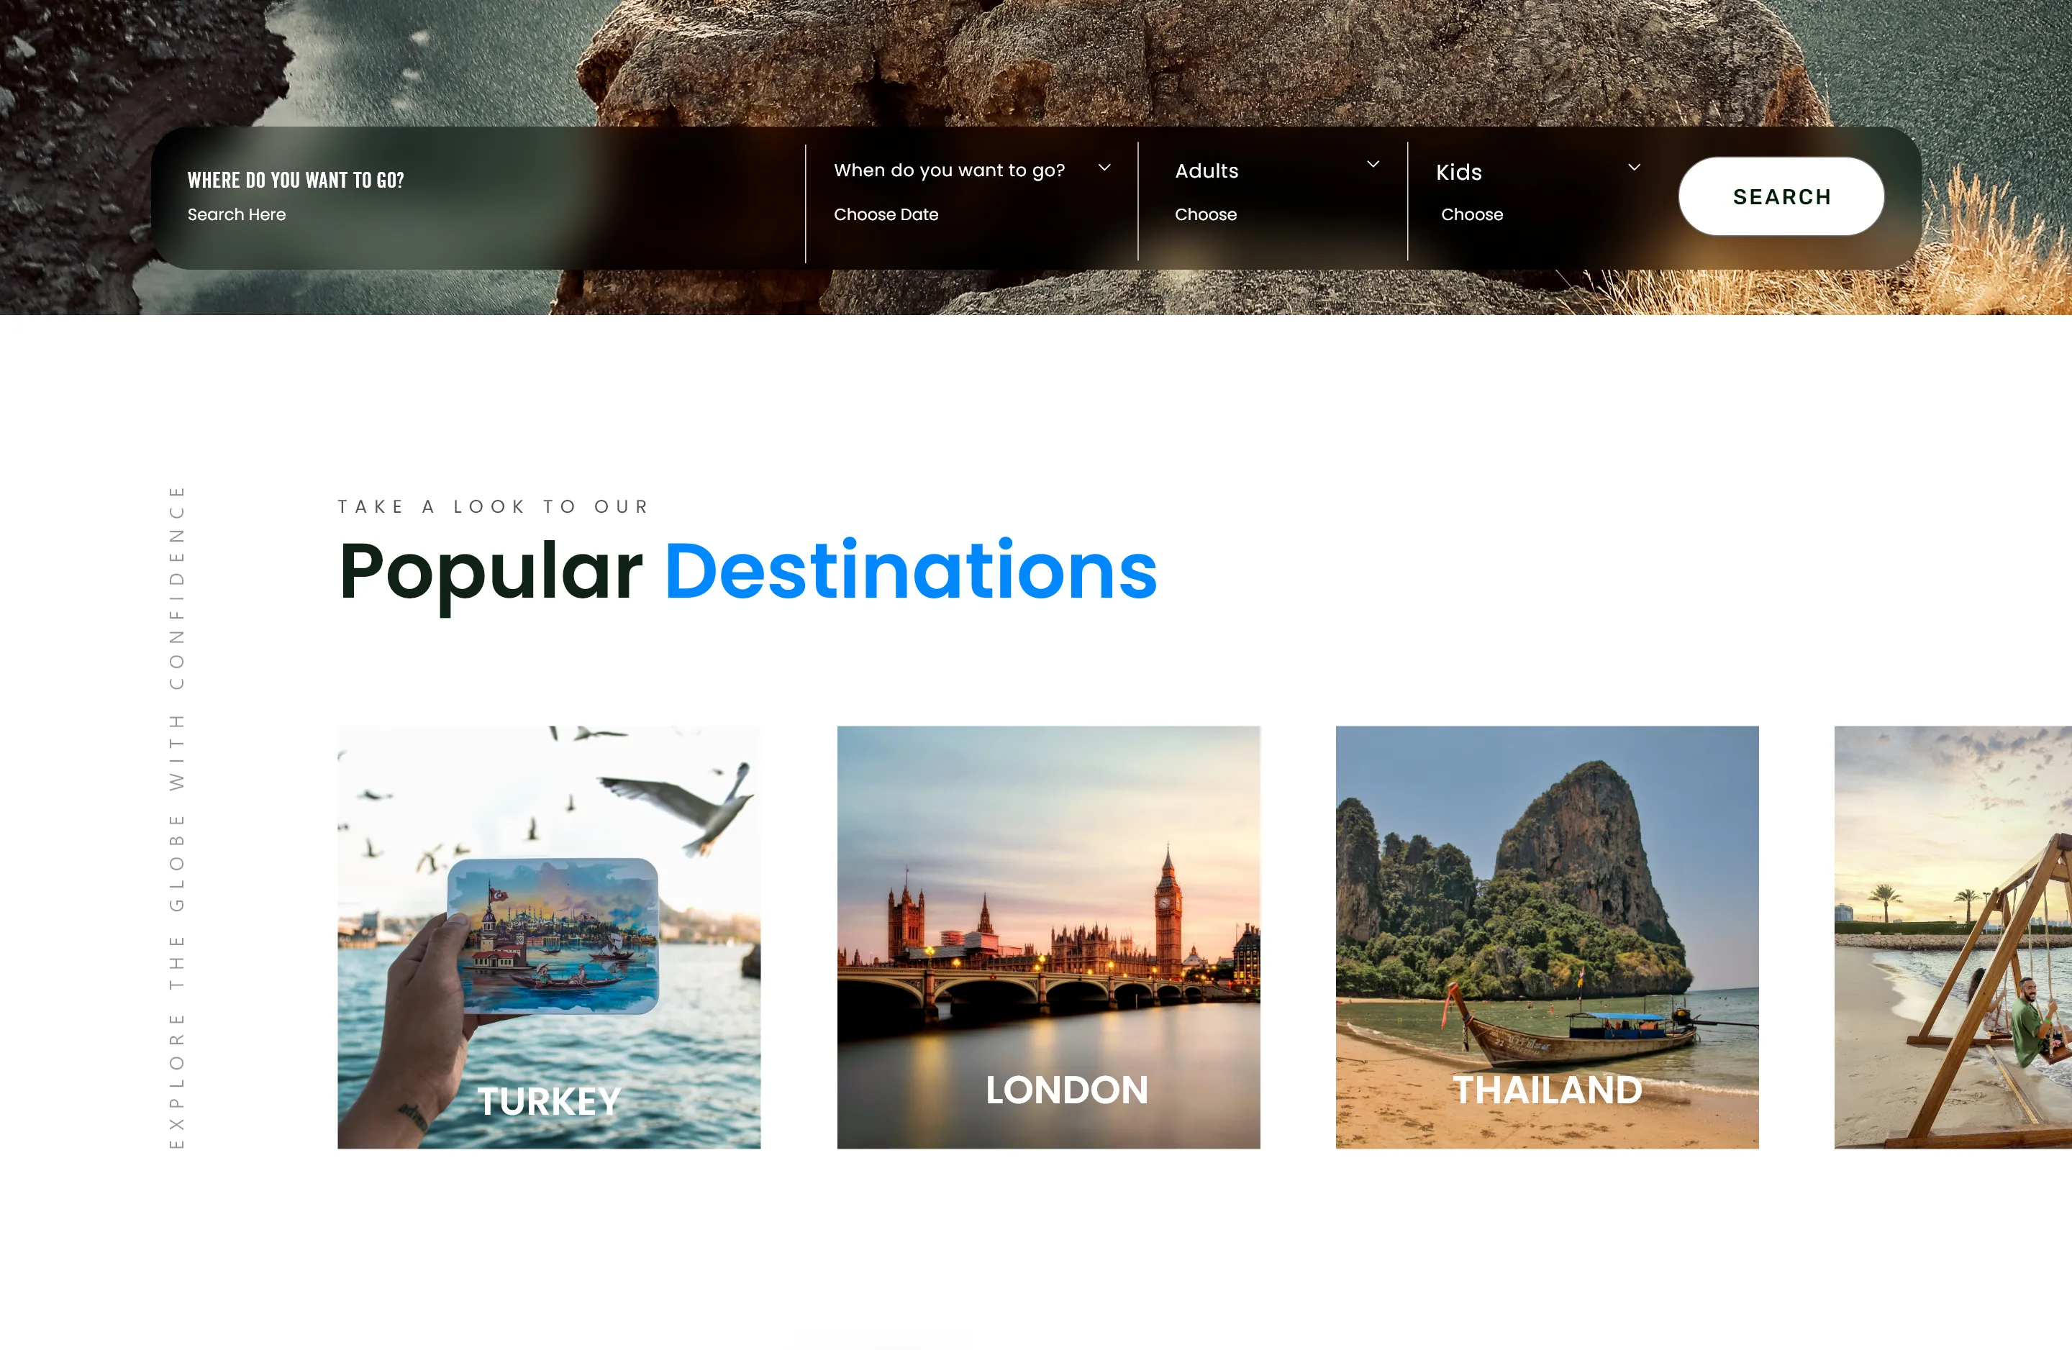
Task: Expand the Kids dropdown chevron
Action: pyautogui.click(x=1634, y=167)
